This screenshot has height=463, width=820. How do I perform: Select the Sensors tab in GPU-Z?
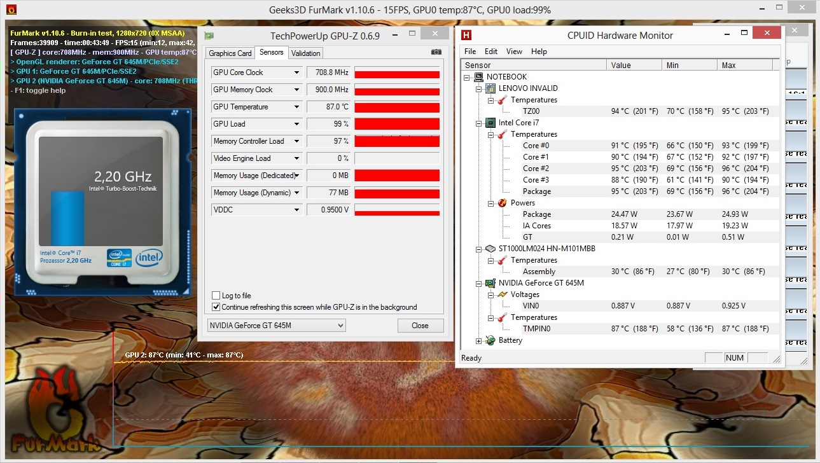pyautogui.click(x=272, y=52)
